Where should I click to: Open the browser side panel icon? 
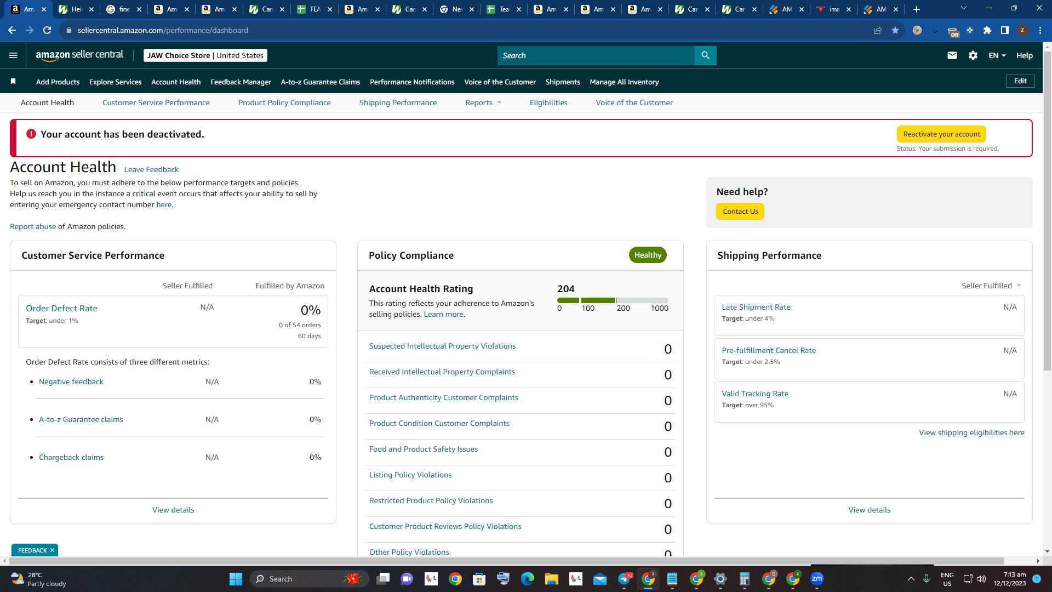tap(1005, 30)
